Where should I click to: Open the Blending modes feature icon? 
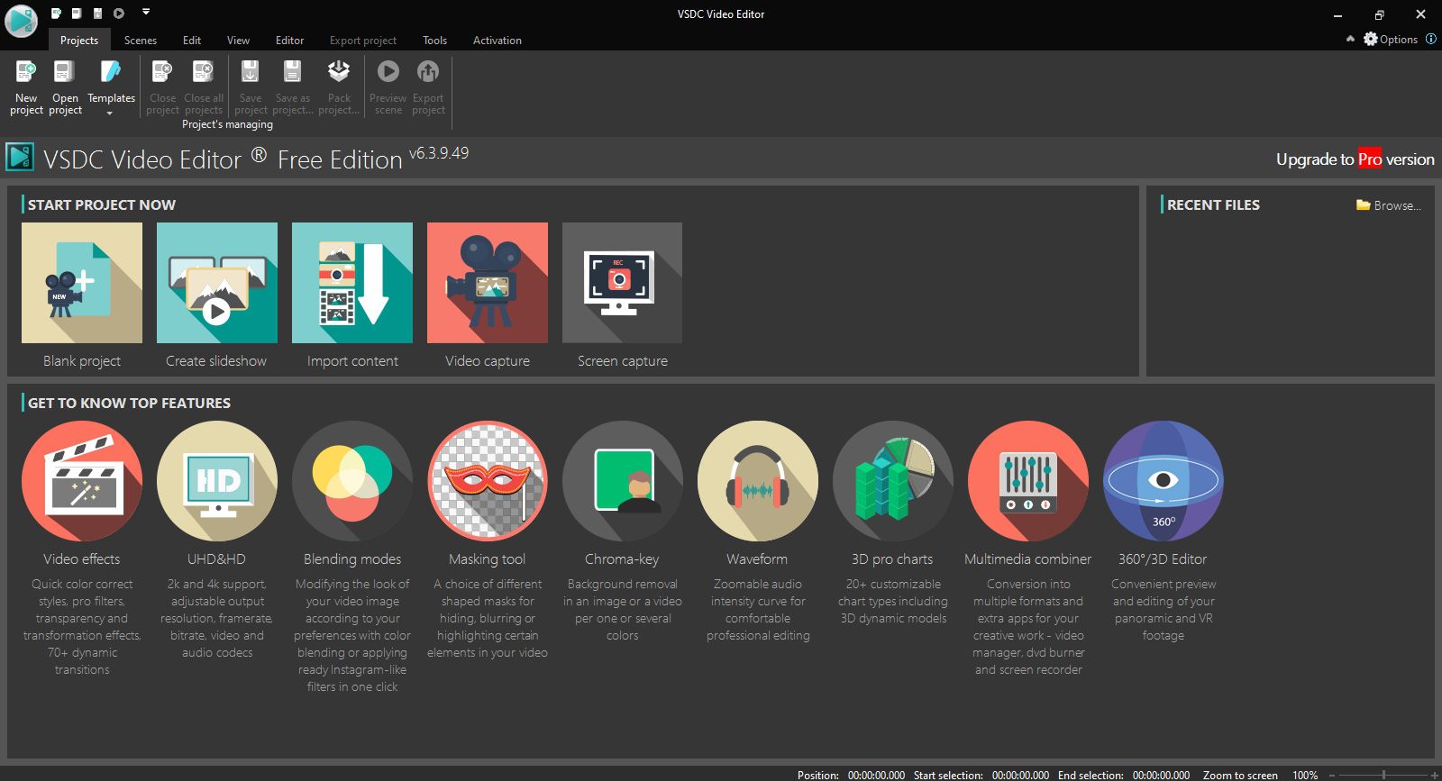(x=352, y=481)
